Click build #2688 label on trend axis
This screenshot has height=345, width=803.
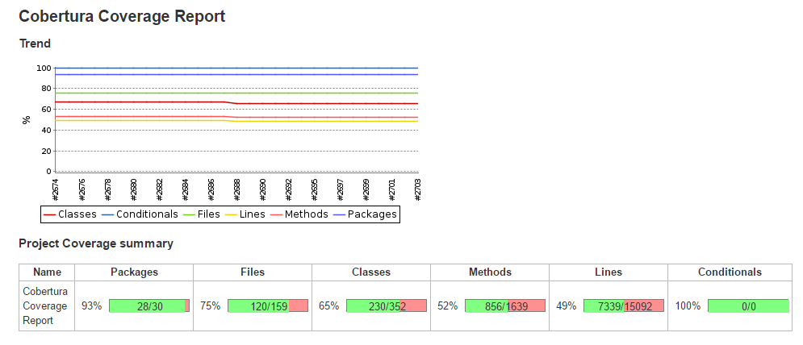point(237,189)
